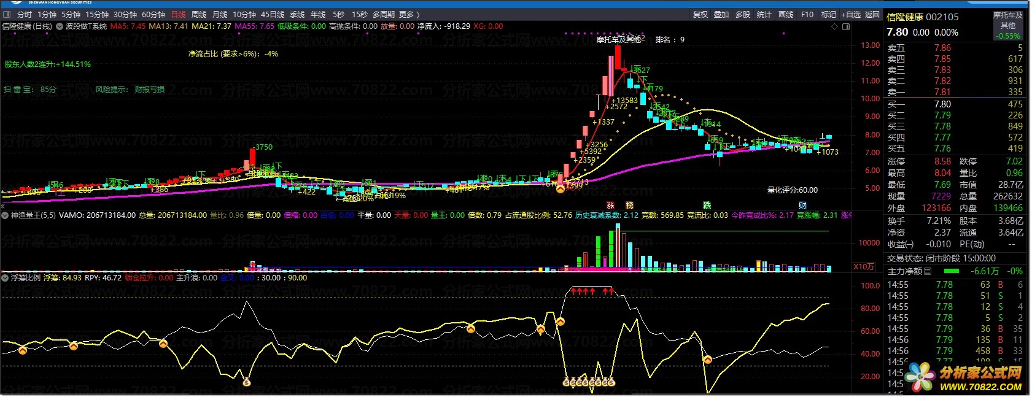Click the green 主力净额 progress bar
1032x397 pixels.
(951, 271)
